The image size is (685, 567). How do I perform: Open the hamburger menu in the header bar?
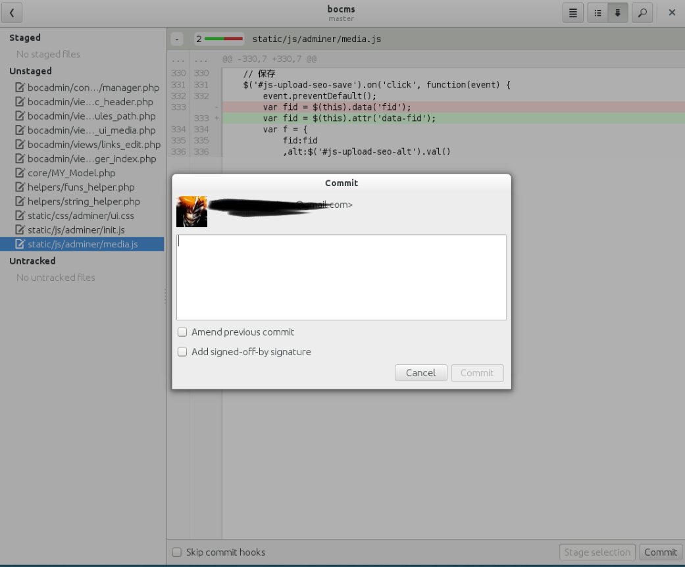(572, 12)
